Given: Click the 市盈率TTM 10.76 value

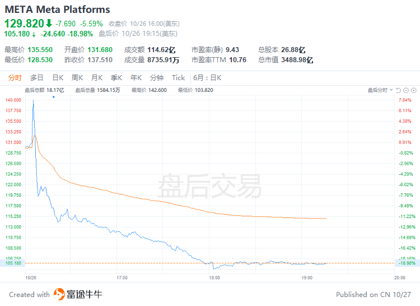Looking at the screenshot, I should click(237, 60).
